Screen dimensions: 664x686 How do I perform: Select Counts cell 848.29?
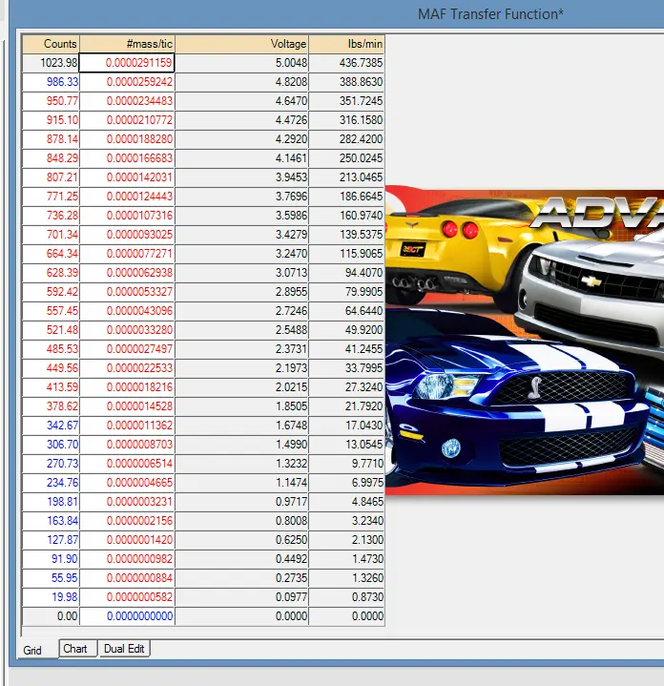[51, 158]
